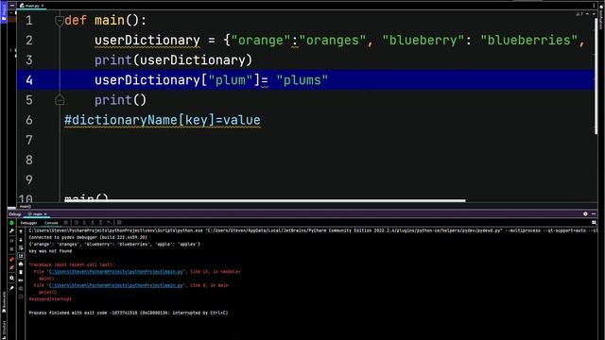Open the Project tool window sidebar button

coord(4,12)
